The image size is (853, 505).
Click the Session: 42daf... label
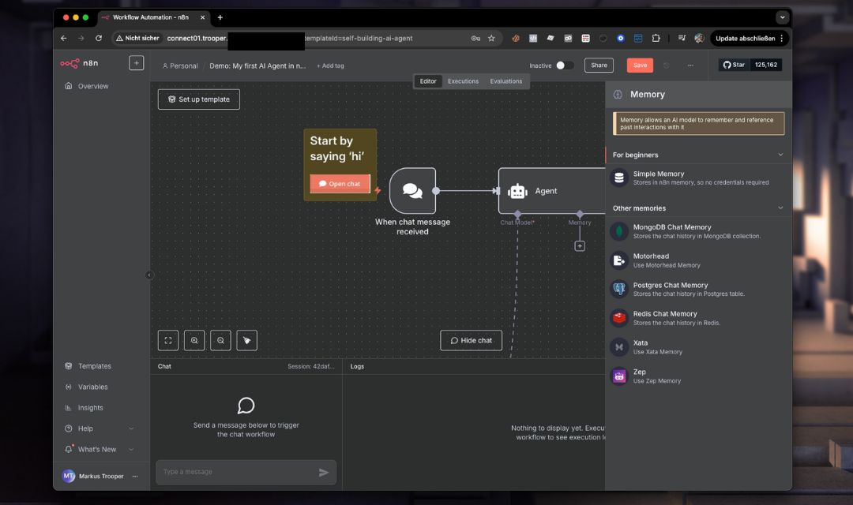pyautogui.click(x=310, y=366)
